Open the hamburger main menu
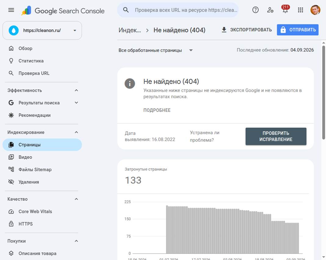 point(11,10)
